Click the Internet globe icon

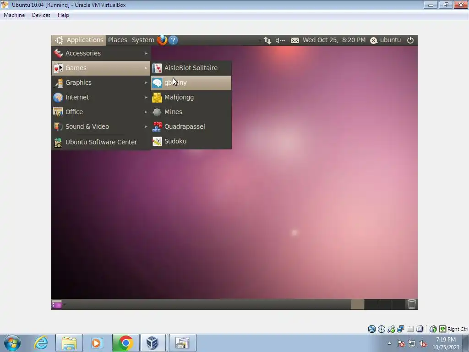coord(58,97)
